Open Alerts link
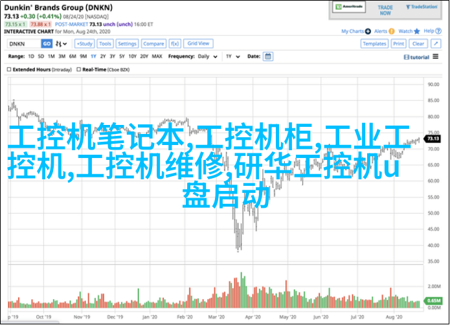This screenshot has height=325, width=450. (x=381, y=31)
